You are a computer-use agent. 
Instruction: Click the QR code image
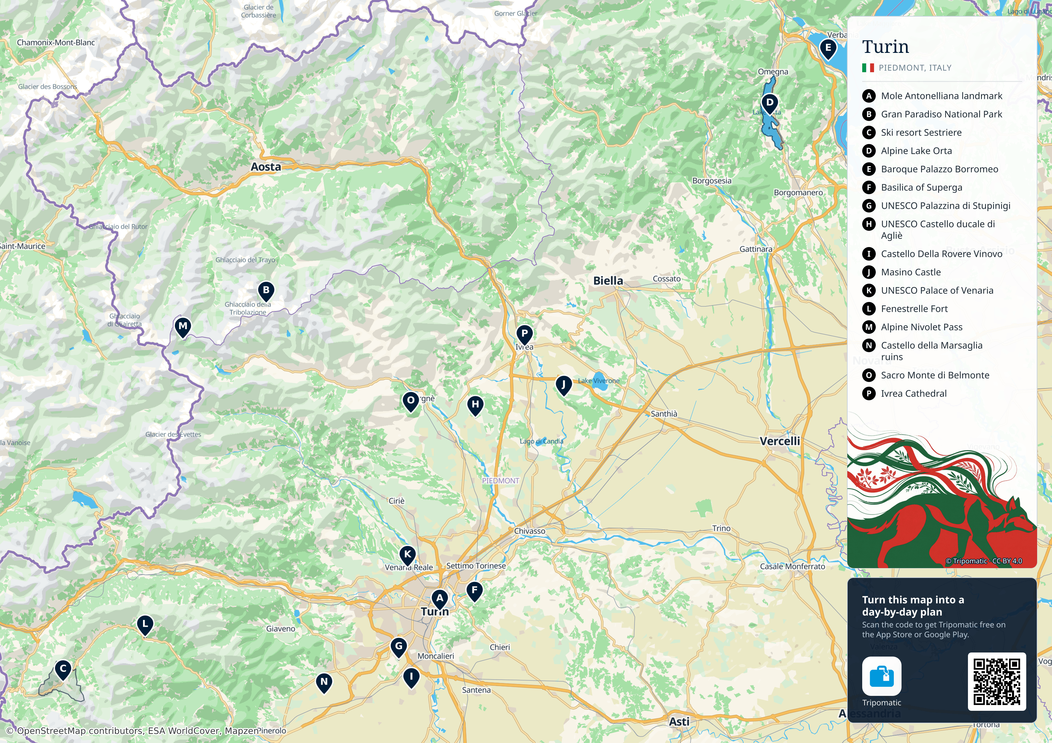pyautogui.click(x=996, y=682)
